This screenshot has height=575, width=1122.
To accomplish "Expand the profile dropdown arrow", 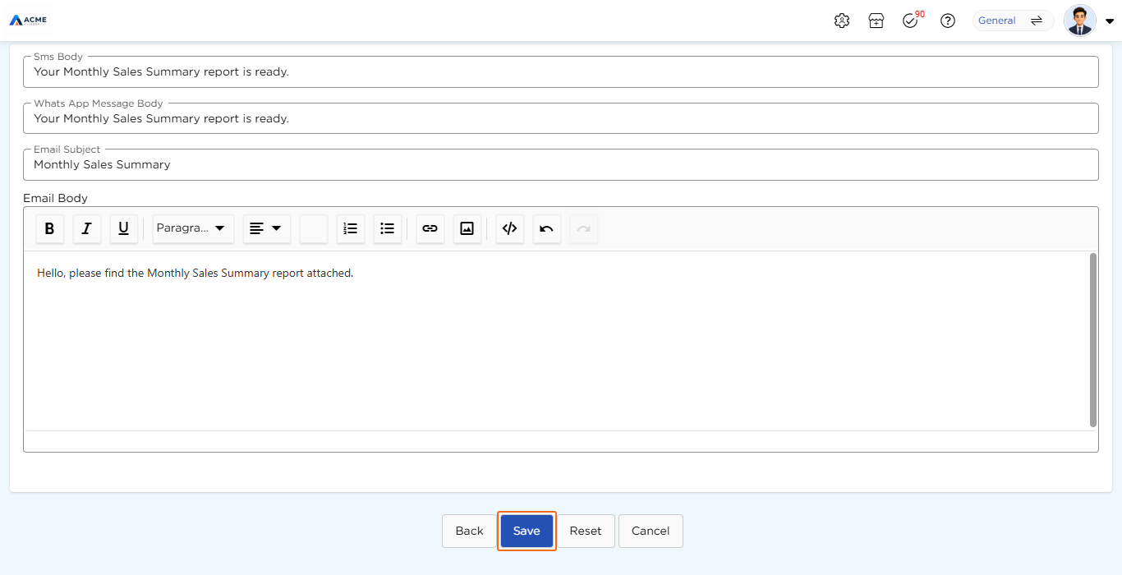I will point(1110,21).
